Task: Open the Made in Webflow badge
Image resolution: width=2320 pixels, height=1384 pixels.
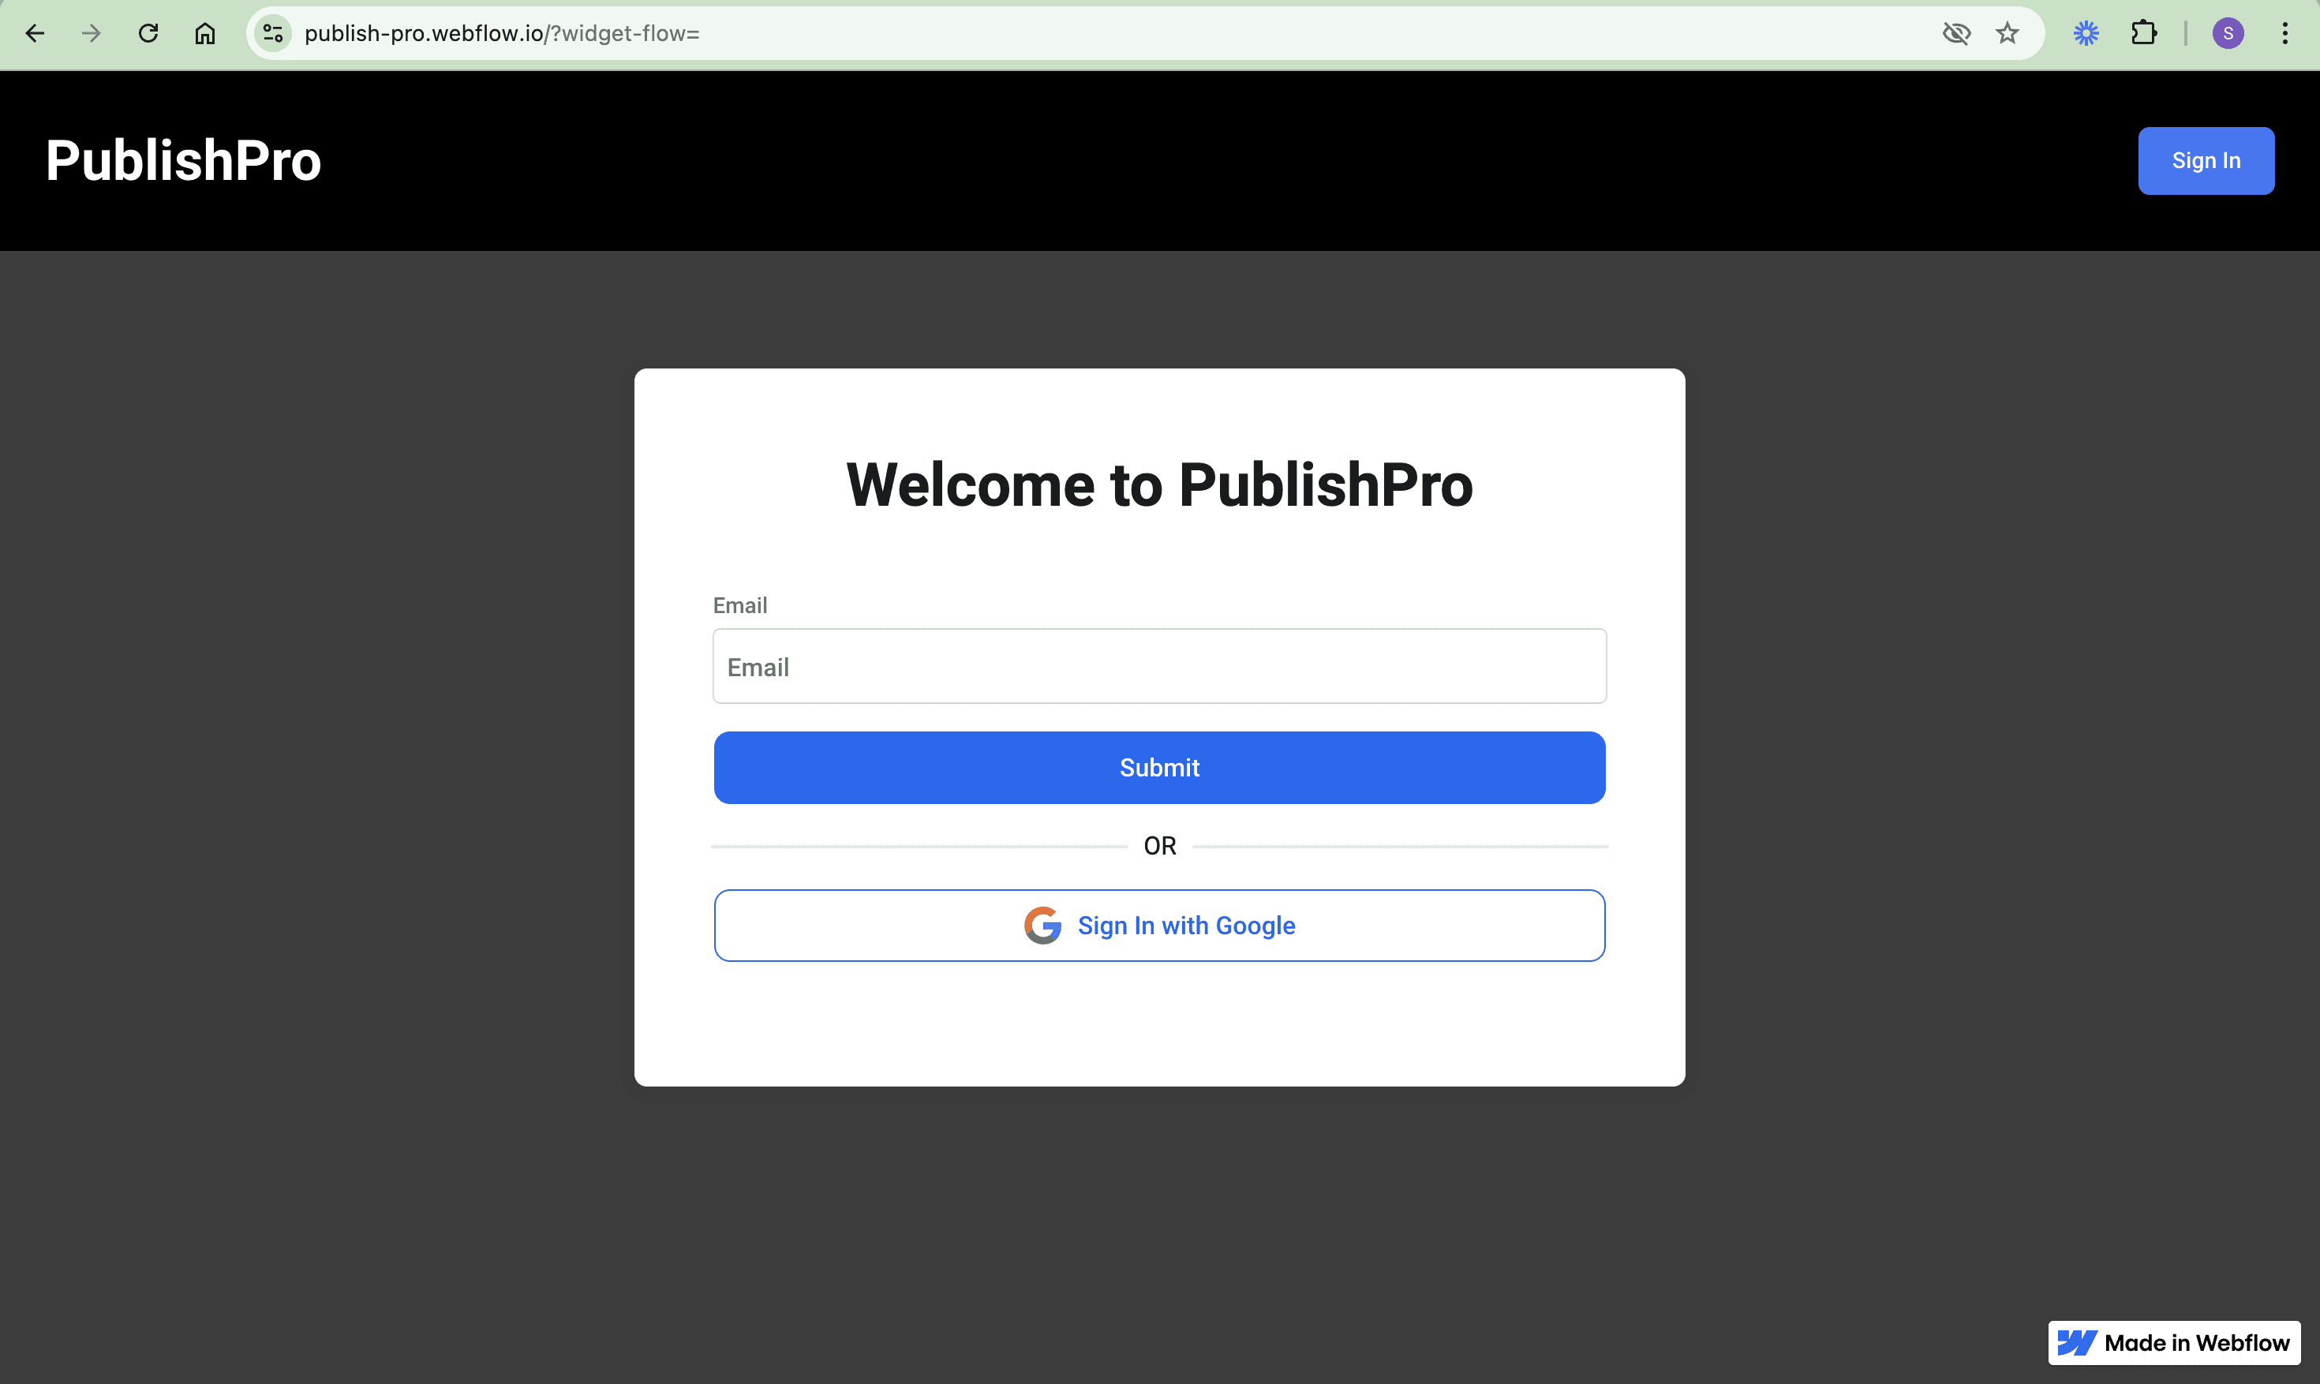Action: tap(2173, 1342)
